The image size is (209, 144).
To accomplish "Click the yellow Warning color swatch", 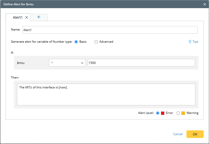I will pos(183,113).
